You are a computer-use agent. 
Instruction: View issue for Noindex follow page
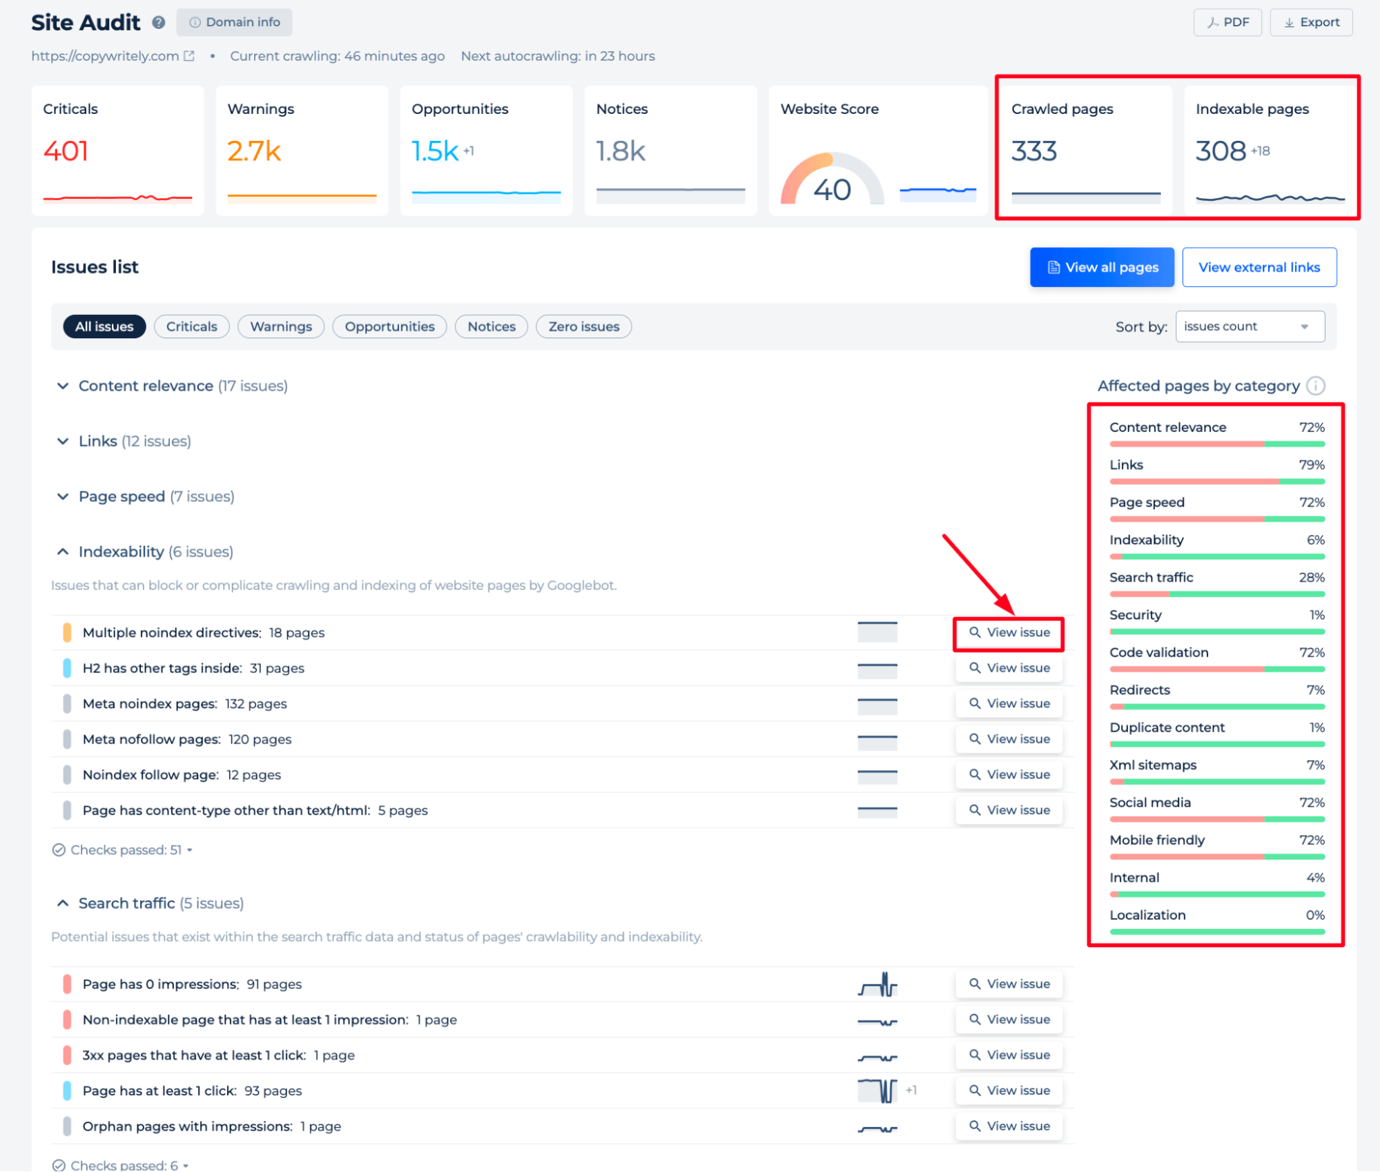1009,775
